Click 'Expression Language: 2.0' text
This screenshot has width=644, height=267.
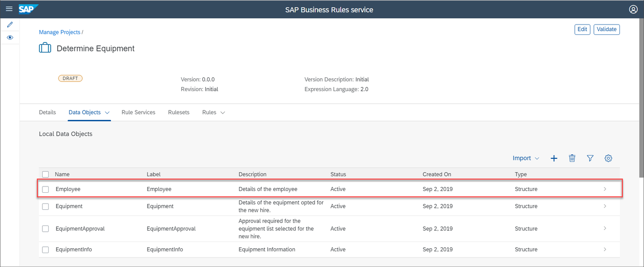point(336,89)
